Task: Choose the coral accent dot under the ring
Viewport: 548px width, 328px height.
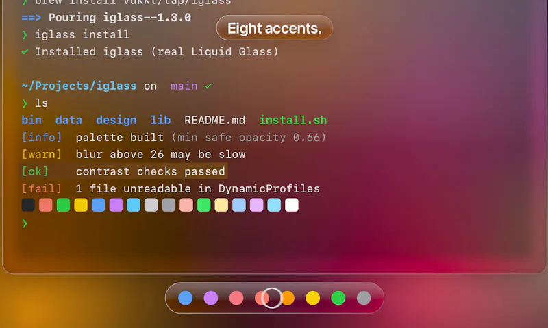Action: pos(262,298)
